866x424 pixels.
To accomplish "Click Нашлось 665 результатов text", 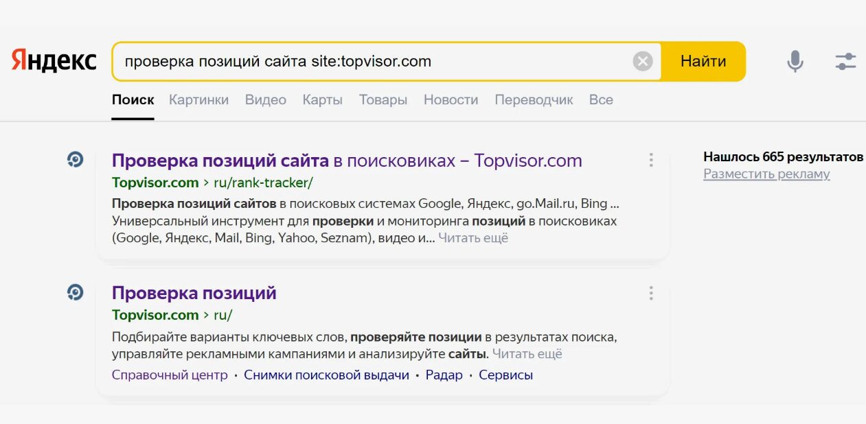I will click(x=783, y=157).
